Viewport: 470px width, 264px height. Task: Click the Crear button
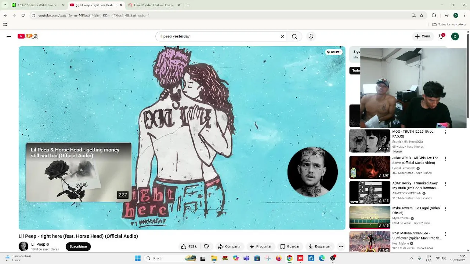[423, 36]
